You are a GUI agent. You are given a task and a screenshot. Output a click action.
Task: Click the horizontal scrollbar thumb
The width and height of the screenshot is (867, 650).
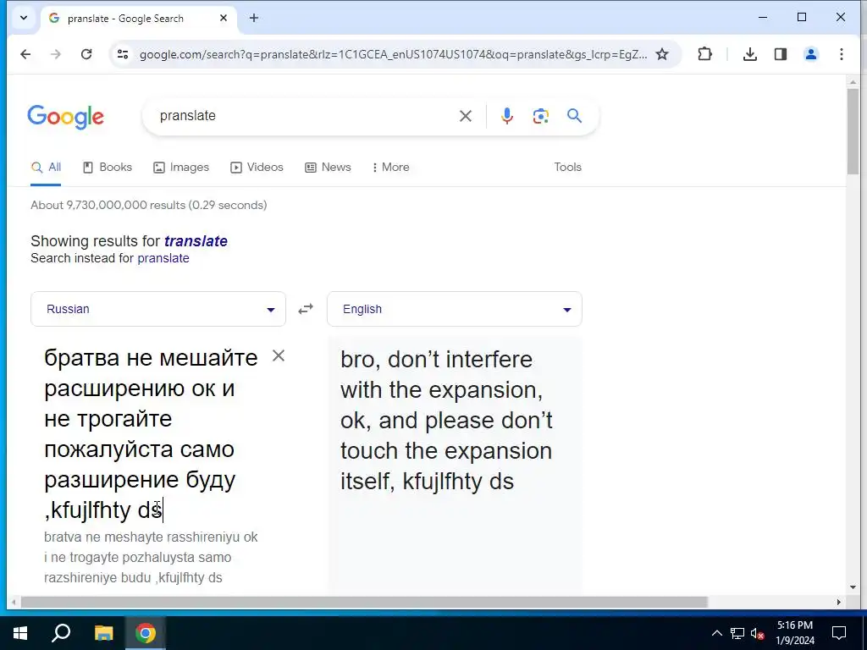point(364,602)
